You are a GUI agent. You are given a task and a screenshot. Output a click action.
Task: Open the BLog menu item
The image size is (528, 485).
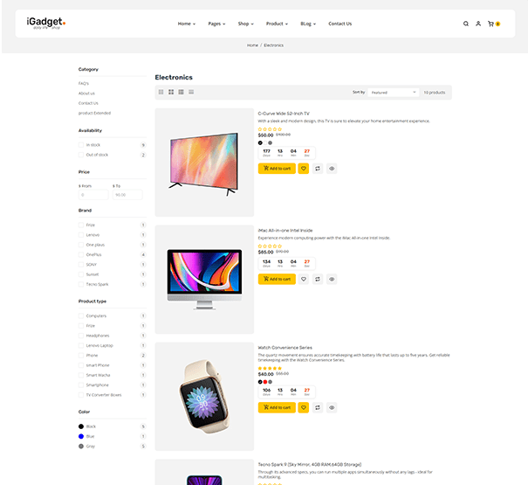(308, 24)
